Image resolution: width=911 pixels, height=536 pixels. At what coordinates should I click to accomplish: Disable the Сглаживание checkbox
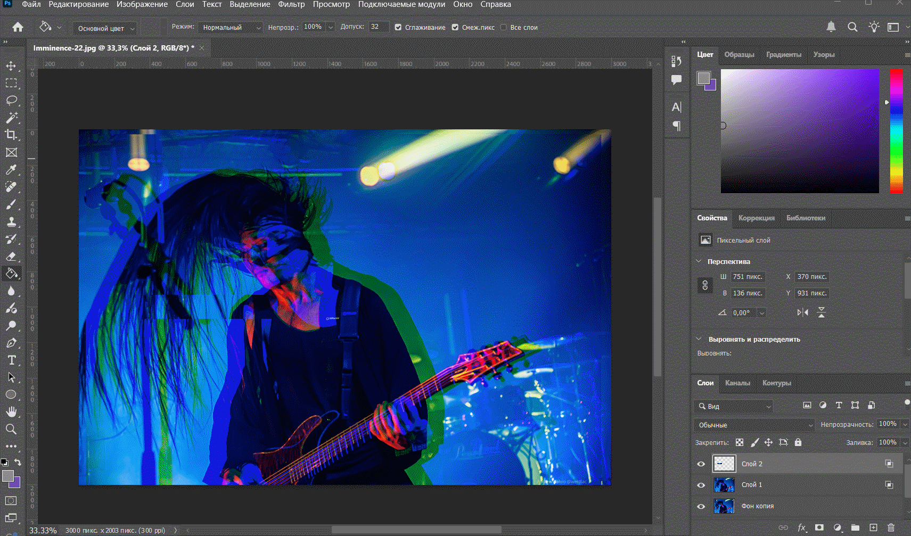(x=398, y=28)
